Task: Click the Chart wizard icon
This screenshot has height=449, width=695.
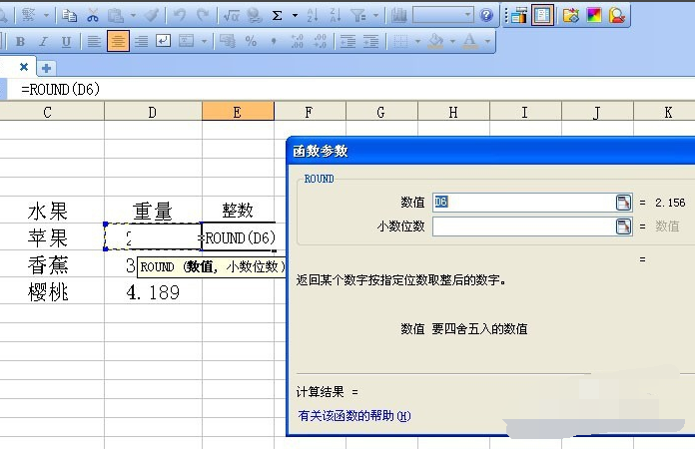Action: [x=398, y=16]
